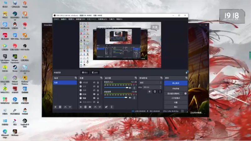The image size is (251, 141).
Task: Toggle visibility eye of the first source row
Action: [94, 82]
